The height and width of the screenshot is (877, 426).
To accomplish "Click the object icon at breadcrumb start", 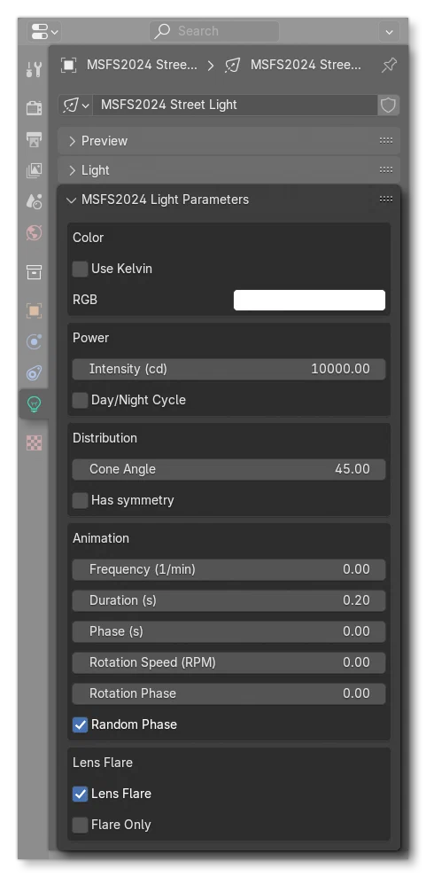I will tap(69, 65).
